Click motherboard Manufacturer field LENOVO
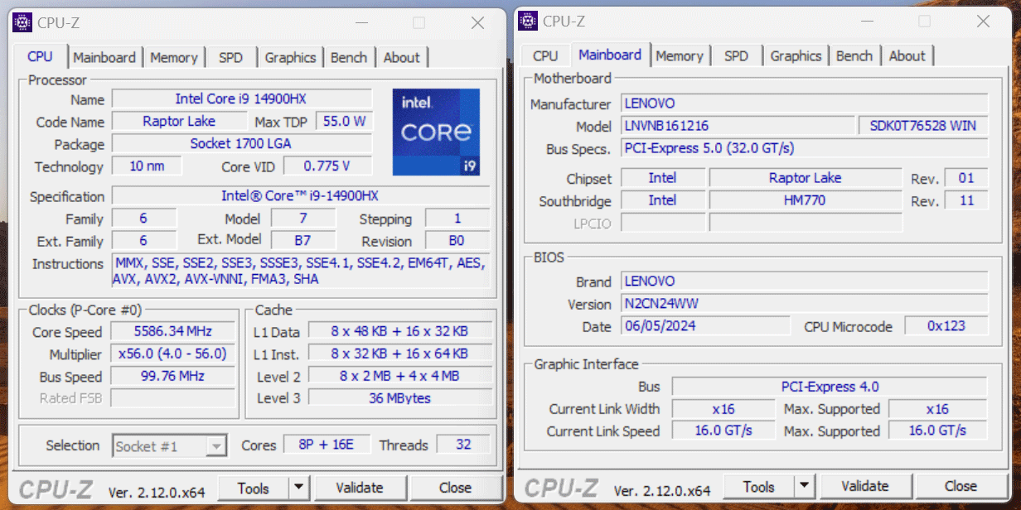The width and height of the screenshot is (1021, 510). click(804, 103)
